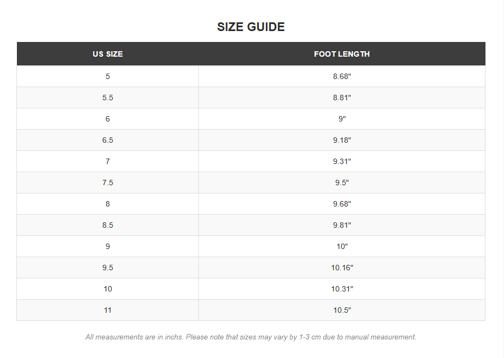Click the SIZE GUIDE heading
504x358 pixels.
coord(251,27)
